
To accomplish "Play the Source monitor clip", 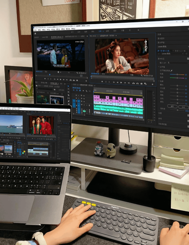I will (61, 79).
